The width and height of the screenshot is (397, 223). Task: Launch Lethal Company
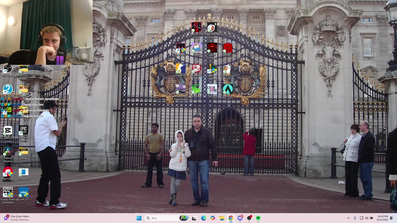pos(212,51)
